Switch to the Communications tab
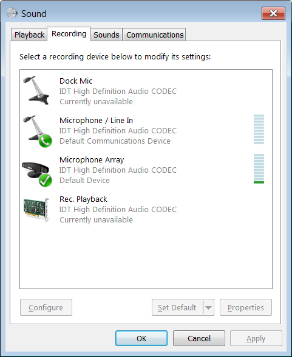The height and width of the screenshot is (357, 292). tap(155, 35)
